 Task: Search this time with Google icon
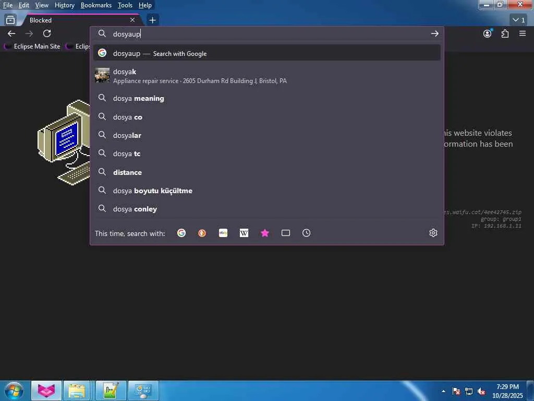(x=181, y=233)
